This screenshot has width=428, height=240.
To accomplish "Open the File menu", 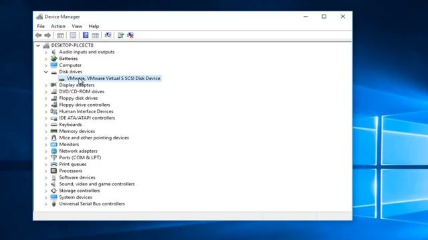I will [41, 26].
